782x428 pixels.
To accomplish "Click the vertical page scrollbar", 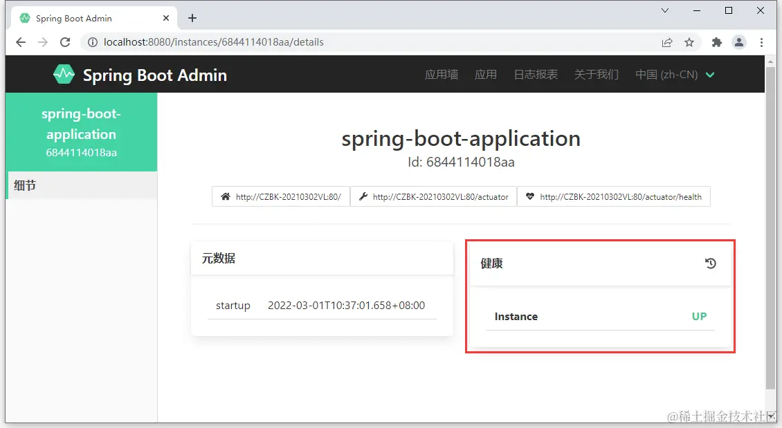I will tap(770, 227).
